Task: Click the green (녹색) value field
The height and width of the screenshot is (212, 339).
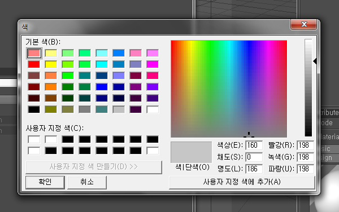Action: [305, 157]
